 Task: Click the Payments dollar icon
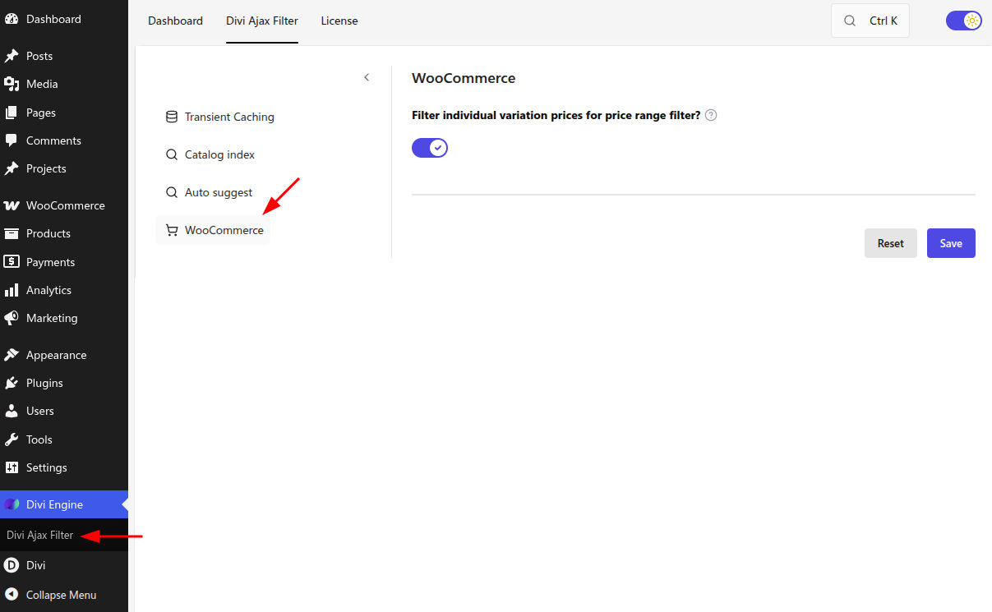click(x=12, y=262)
